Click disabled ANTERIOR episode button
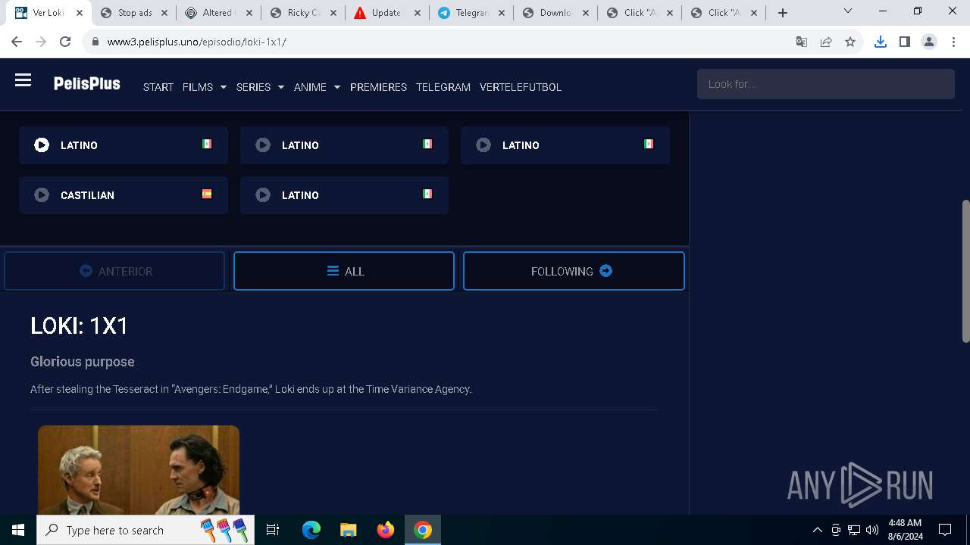Viewport: 970px width, 545px height. [x=114, y=271]
